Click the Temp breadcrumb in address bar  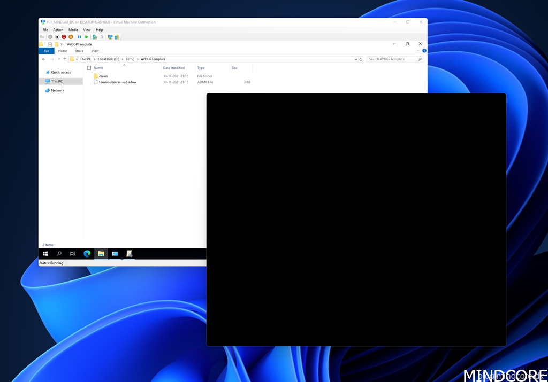[130, 59]
